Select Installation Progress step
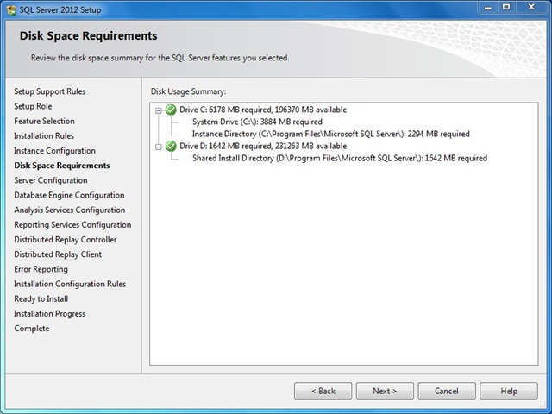This screenshot has height=414, width=552. click(50, 313)
